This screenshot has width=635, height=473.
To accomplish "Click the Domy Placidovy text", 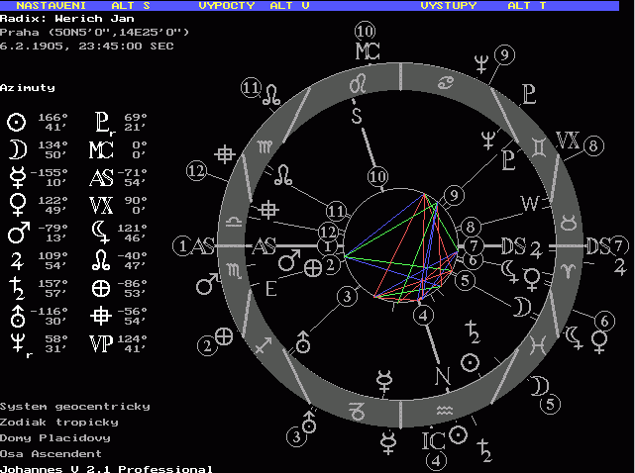I will coord(55,437).
